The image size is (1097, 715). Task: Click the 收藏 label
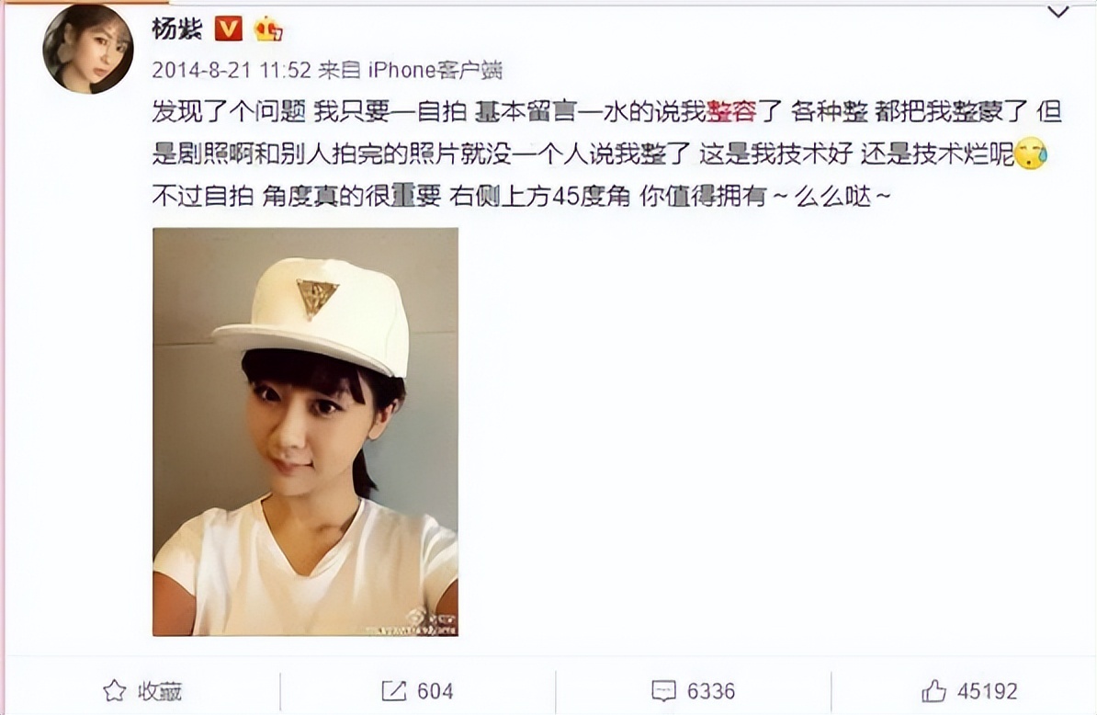pyautogui.click(x=160, y=691)
